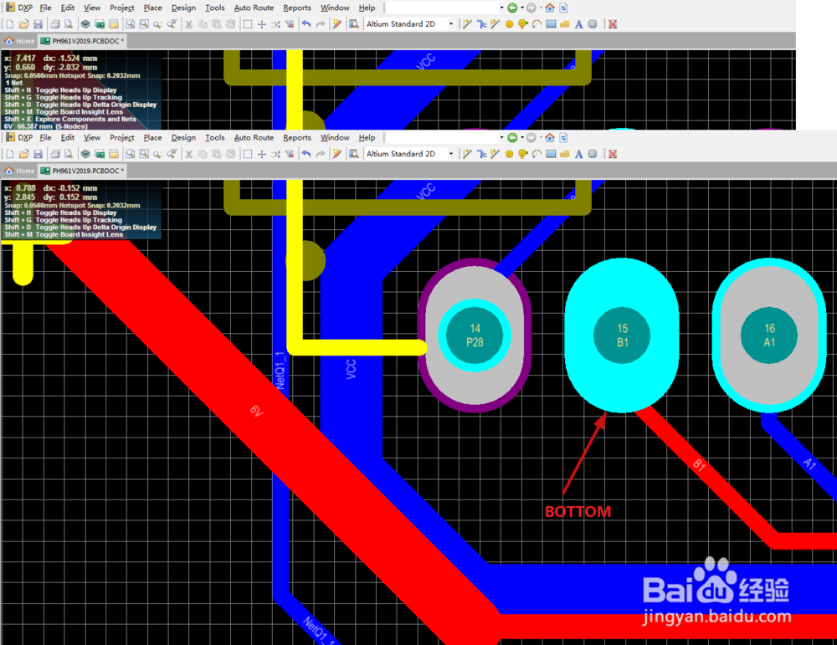Open back-history dropdown arrow in upper window
837x645 pixels.
click(522, 8)
